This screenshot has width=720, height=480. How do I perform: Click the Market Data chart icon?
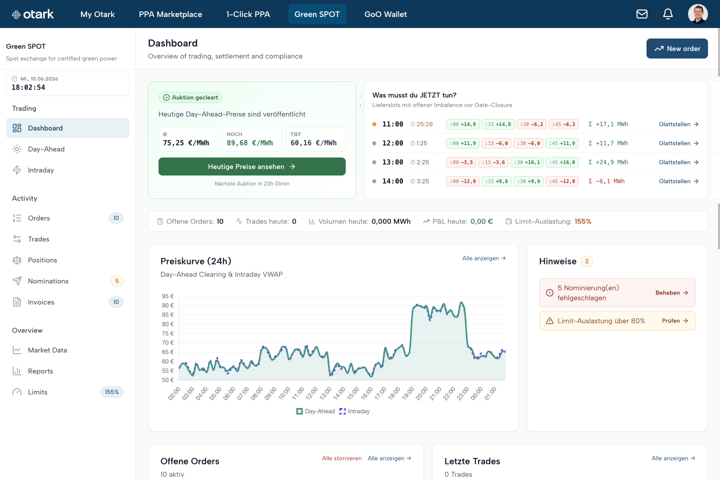click(x=17, y=350)
